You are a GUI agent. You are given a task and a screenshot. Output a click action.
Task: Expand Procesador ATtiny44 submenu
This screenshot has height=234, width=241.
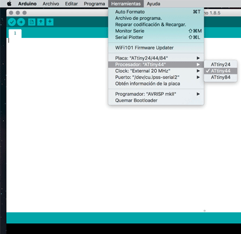(x=156, y=64)
